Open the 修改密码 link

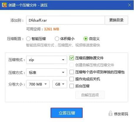(121, 114)
